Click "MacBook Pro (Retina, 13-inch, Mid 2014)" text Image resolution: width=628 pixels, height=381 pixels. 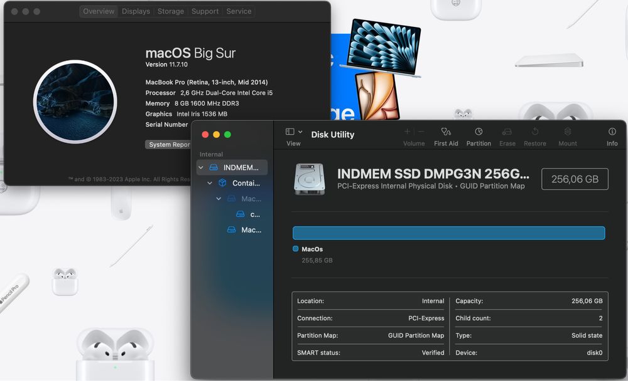(x=206, y=82)
